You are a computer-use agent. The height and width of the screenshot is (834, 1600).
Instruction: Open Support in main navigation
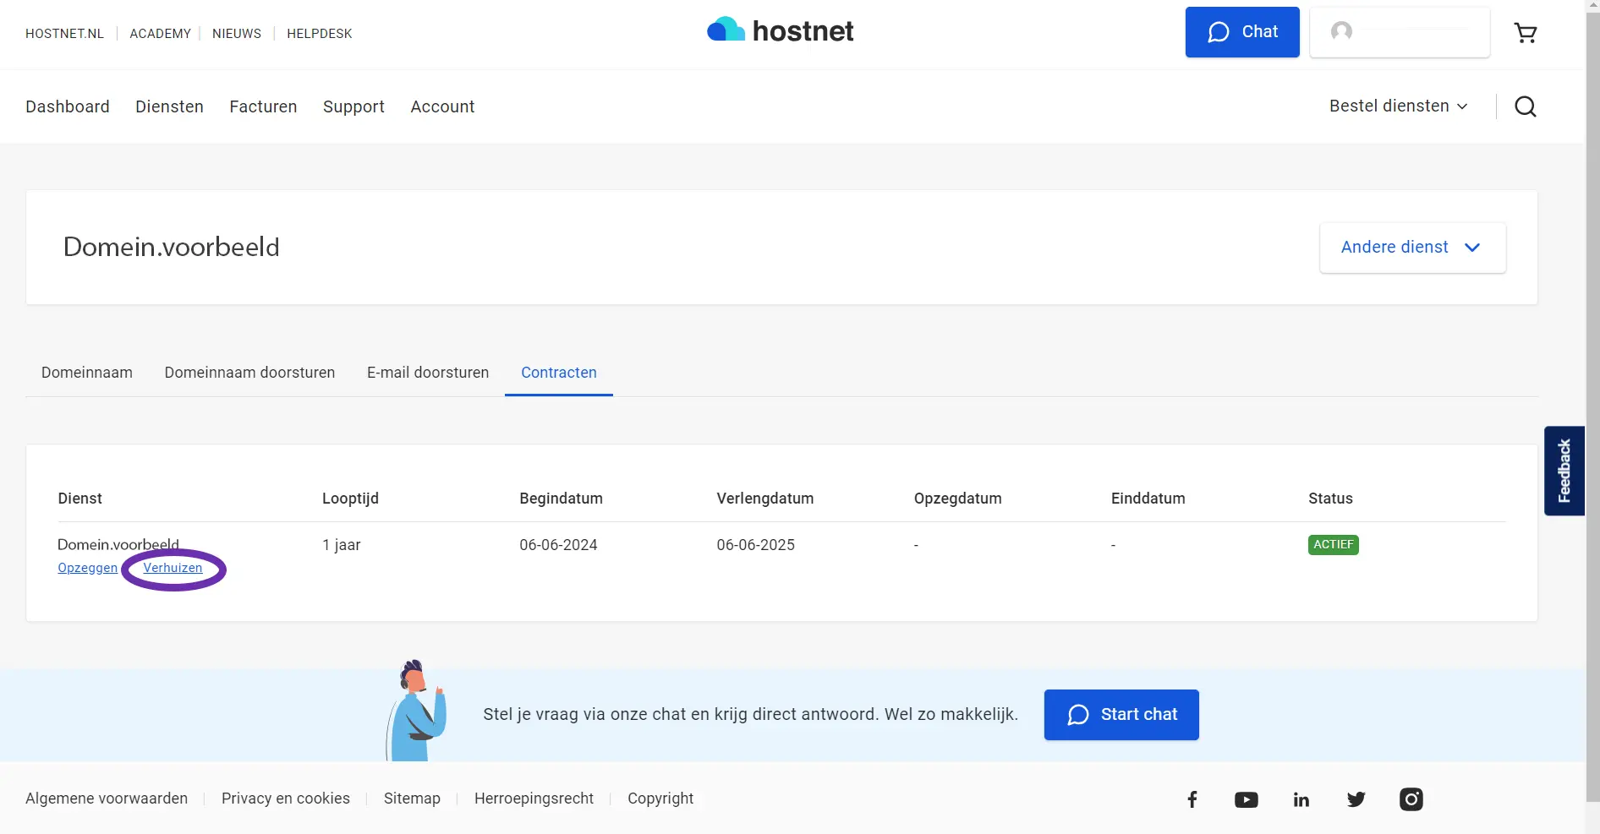[353, 106]
